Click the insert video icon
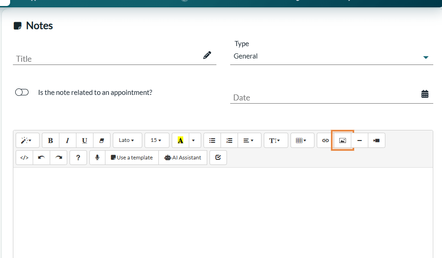Image resolution: width=442 pixels, height=258 pixels. click(x=376, y=141)
